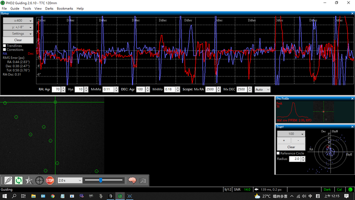Viewport: 355px width, 200px height.
Task: Open File Explorer from taskbar
Action: [x=34, y=196]
